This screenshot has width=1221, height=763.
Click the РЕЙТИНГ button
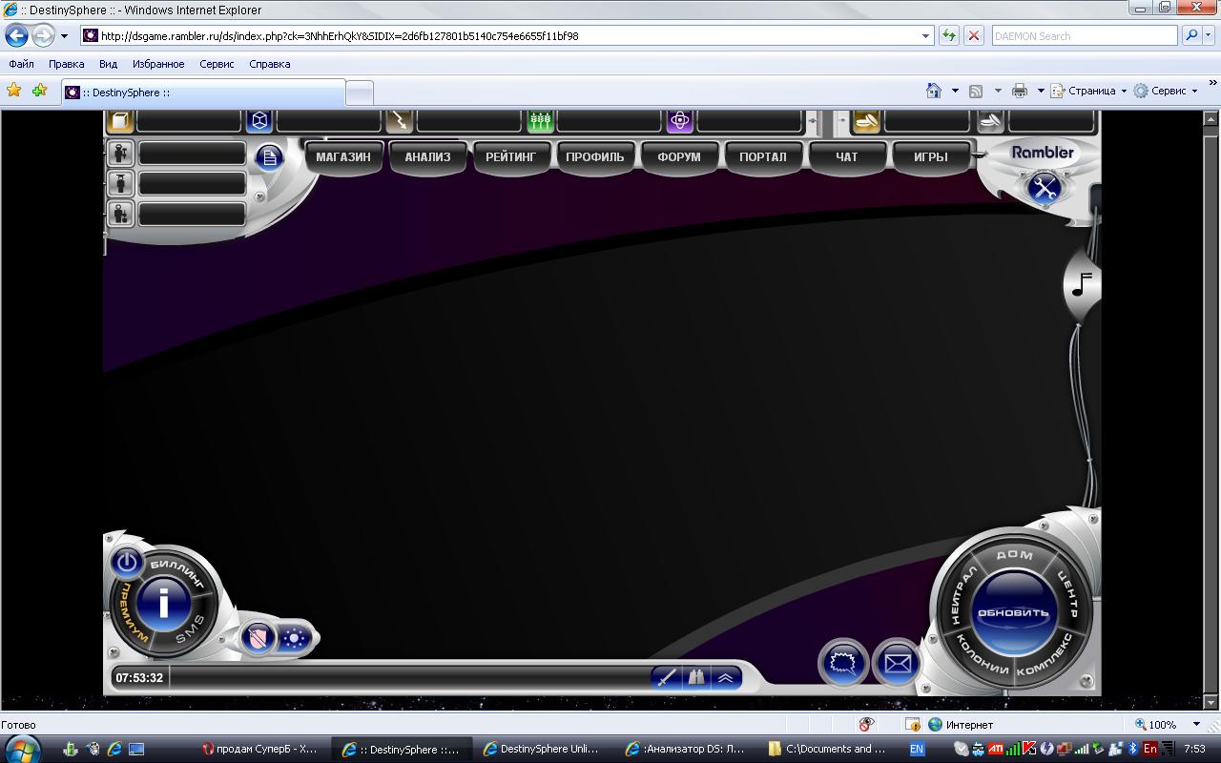pos(510,157)
